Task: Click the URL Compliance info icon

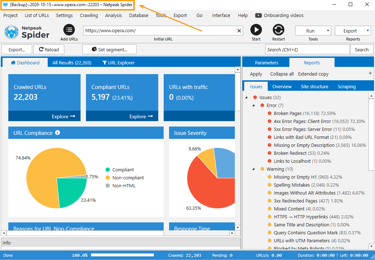Action: [57, 133]
